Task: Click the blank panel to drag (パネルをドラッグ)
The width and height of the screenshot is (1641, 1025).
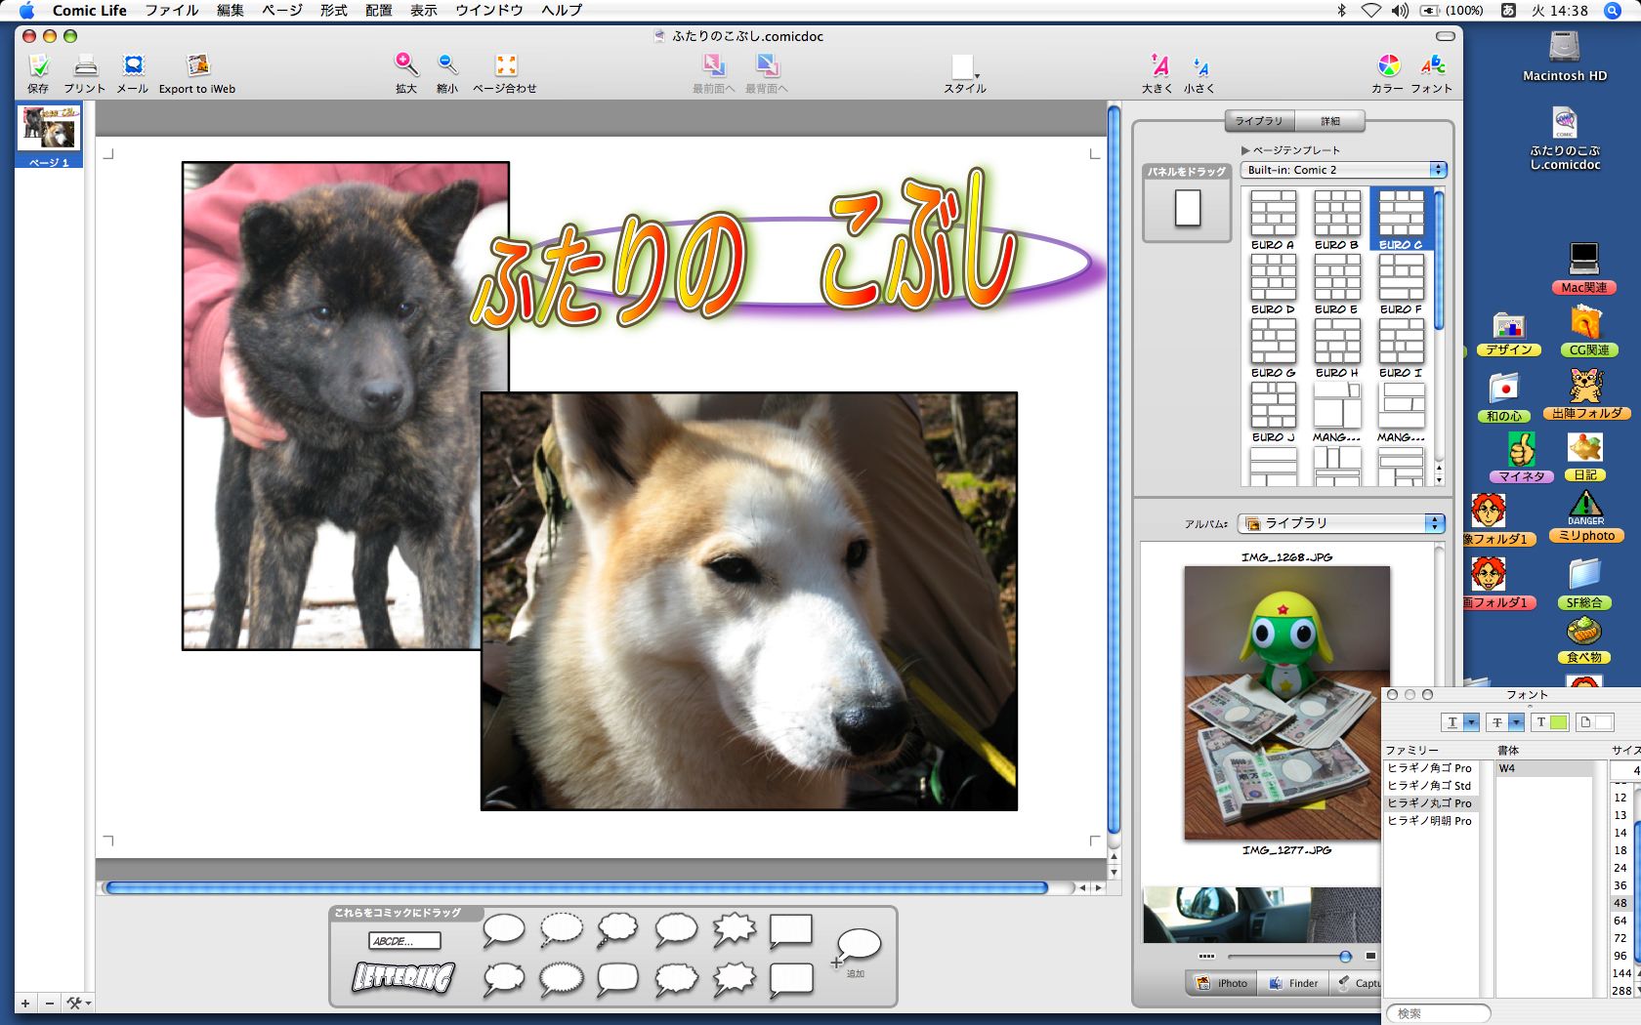Action: (1188, 209)
